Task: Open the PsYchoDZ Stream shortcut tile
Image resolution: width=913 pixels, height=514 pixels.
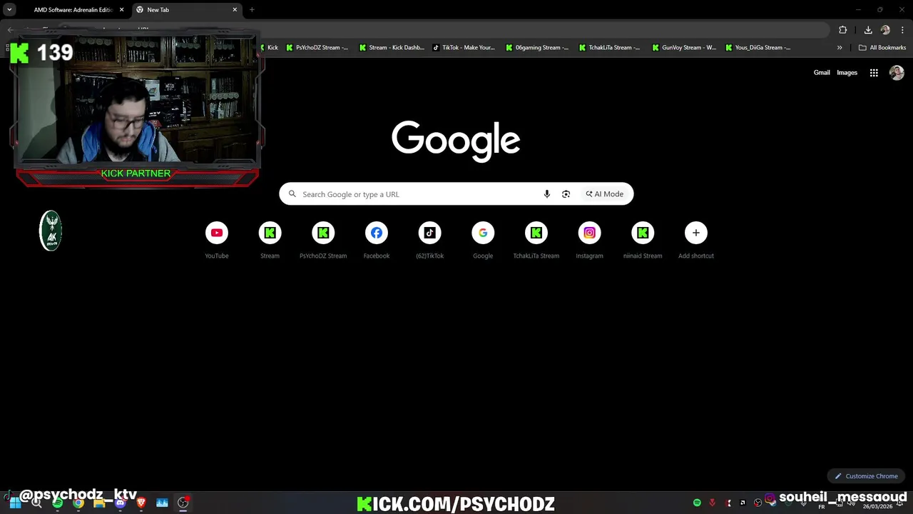Action: (x=323, y=241)
